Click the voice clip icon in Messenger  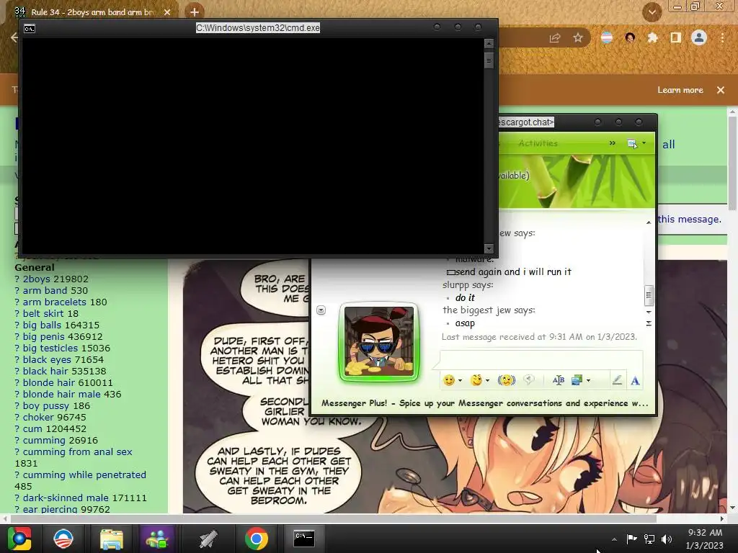click(x=529, y=380)
